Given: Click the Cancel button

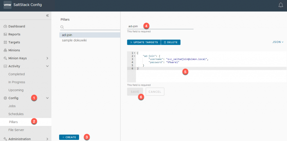Looking at the screenshot, I should coord(155,92).
